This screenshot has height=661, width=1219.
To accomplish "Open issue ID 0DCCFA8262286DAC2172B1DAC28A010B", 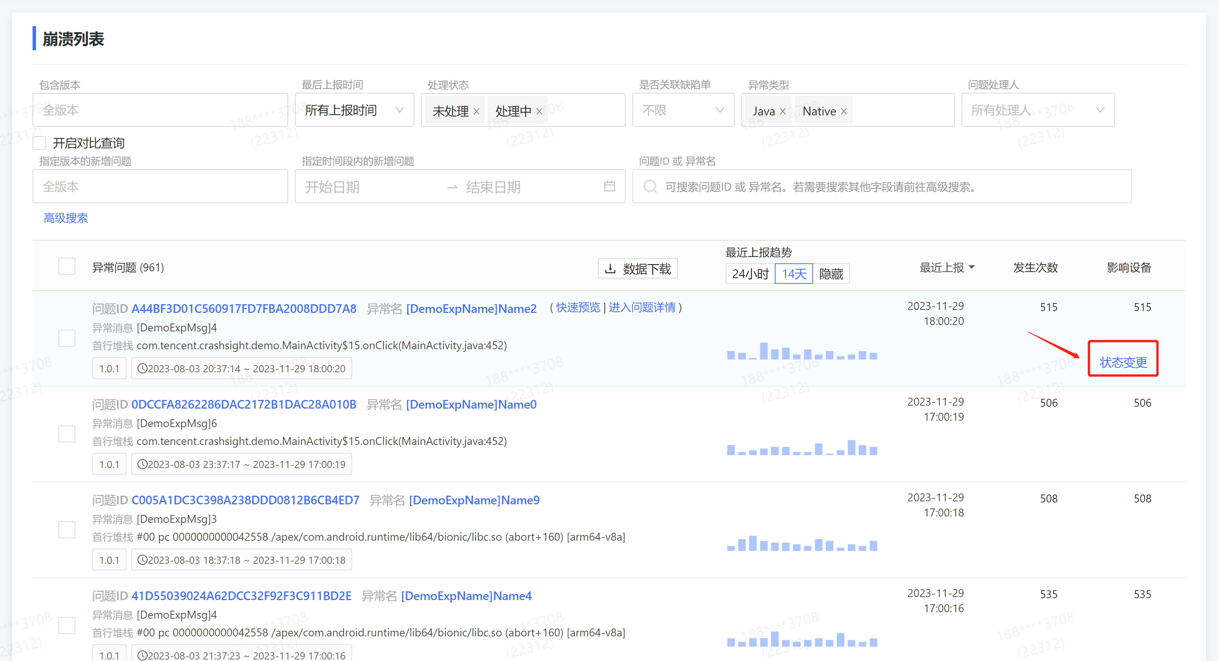I will point(244,405).
